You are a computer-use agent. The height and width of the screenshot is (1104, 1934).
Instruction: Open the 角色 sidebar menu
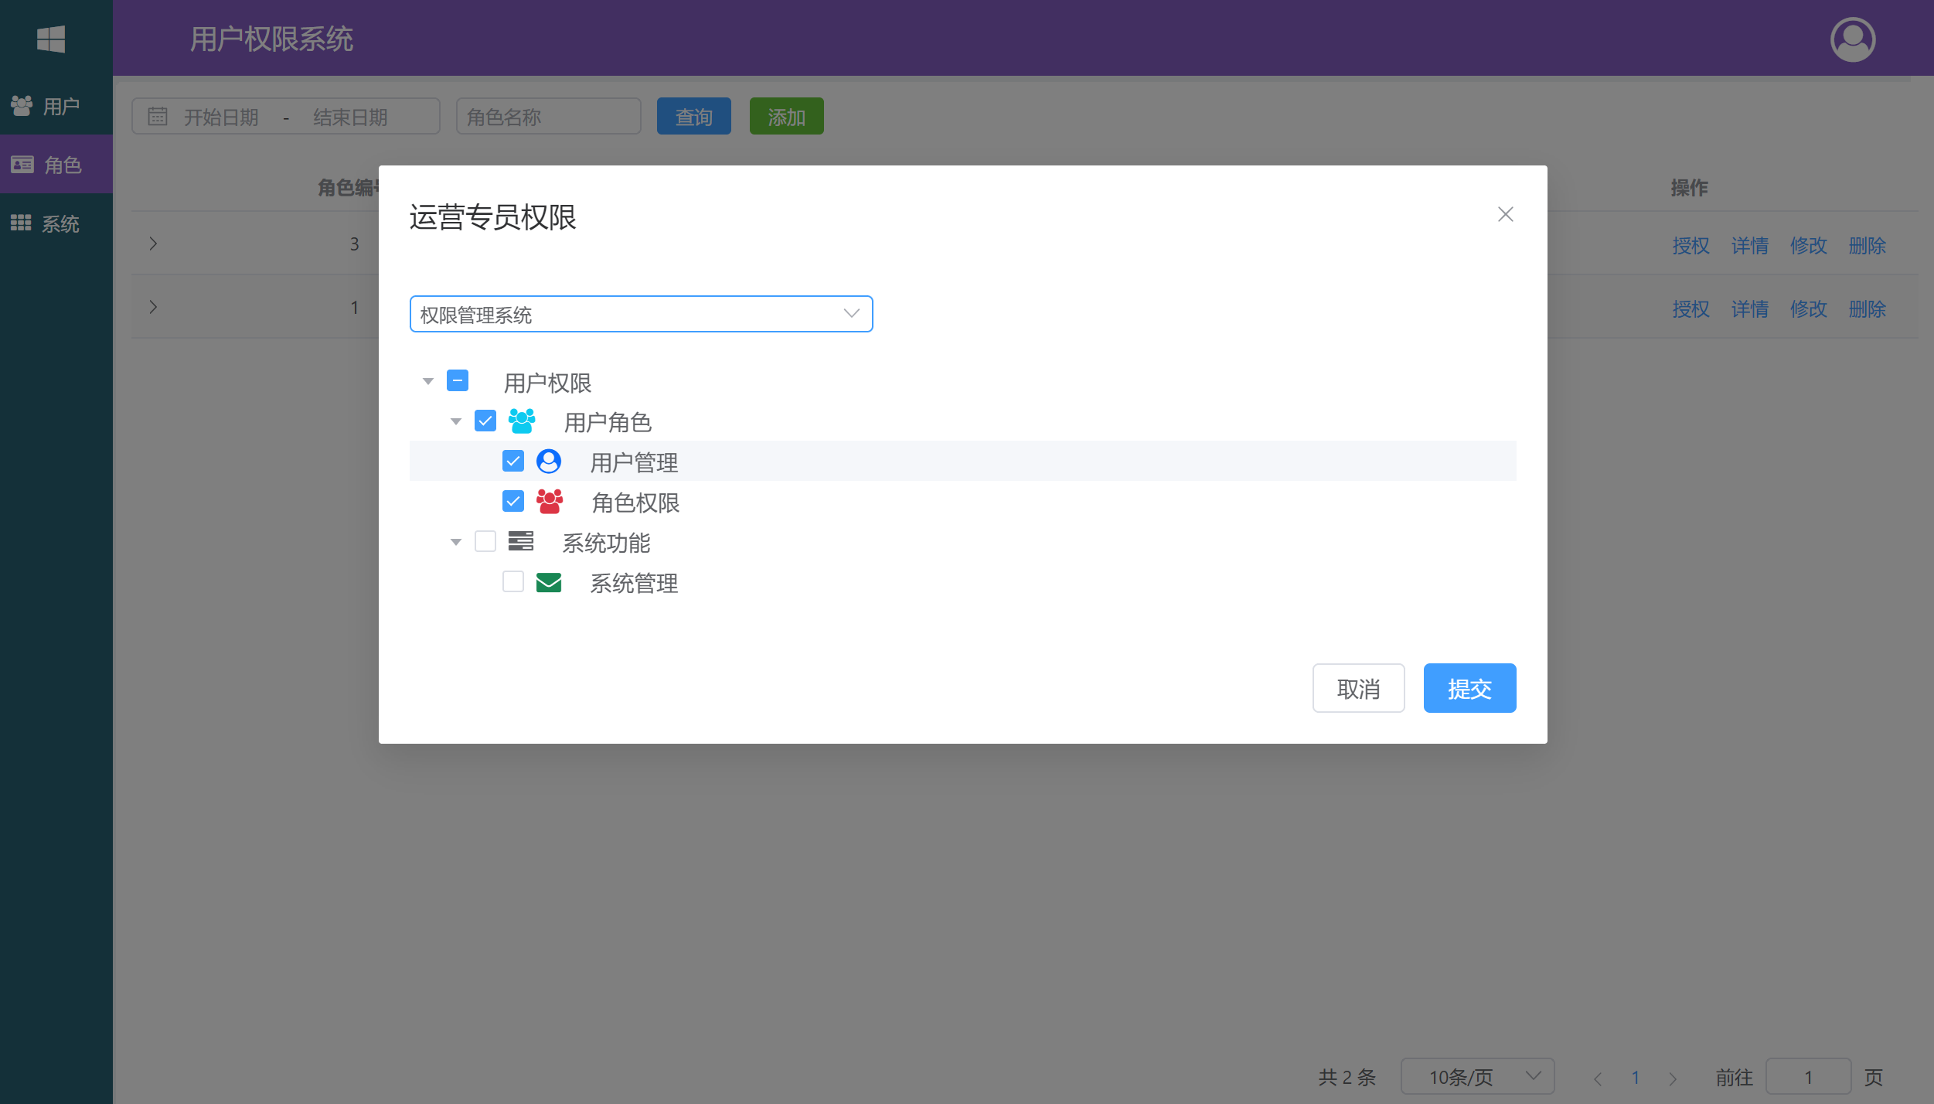[x=56, y=164]
